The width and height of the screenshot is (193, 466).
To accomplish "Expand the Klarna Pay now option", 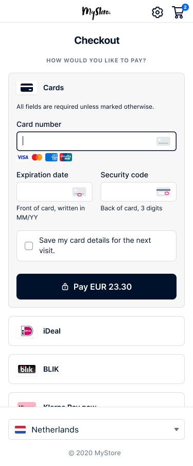I will click(97, 400).
